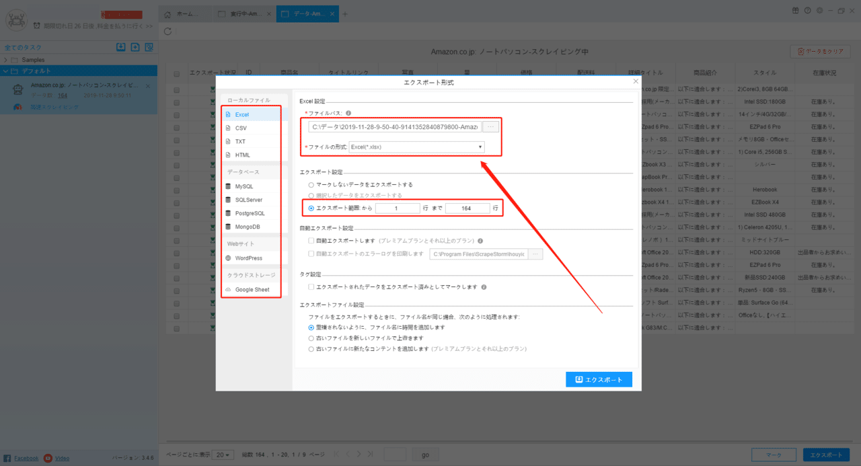This screenshot has height=466, width=861.
Task: Click import task icon in sidebar
Action: tap(121, 47)
